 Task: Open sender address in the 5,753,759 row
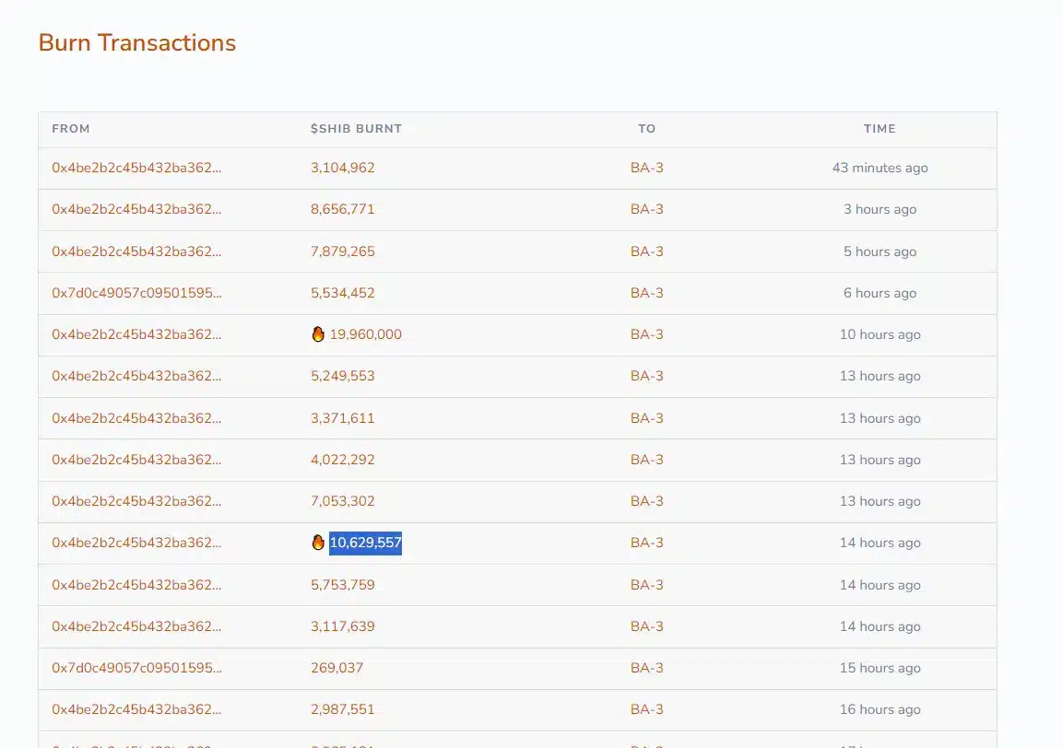(x=136, y=585)
